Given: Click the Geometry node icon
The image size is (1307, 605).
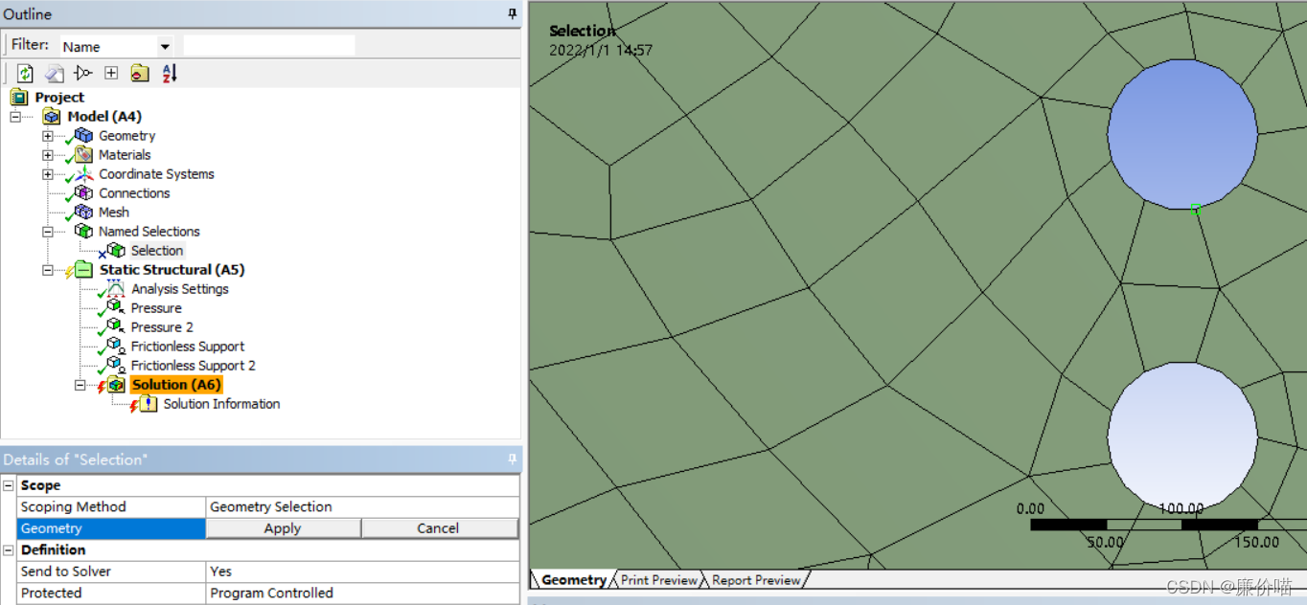Looking at the screenshot, I should coord(83,136).
